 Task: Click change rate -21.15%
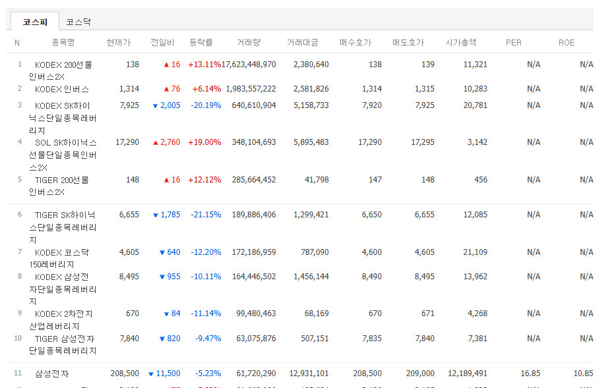point(206,215)
